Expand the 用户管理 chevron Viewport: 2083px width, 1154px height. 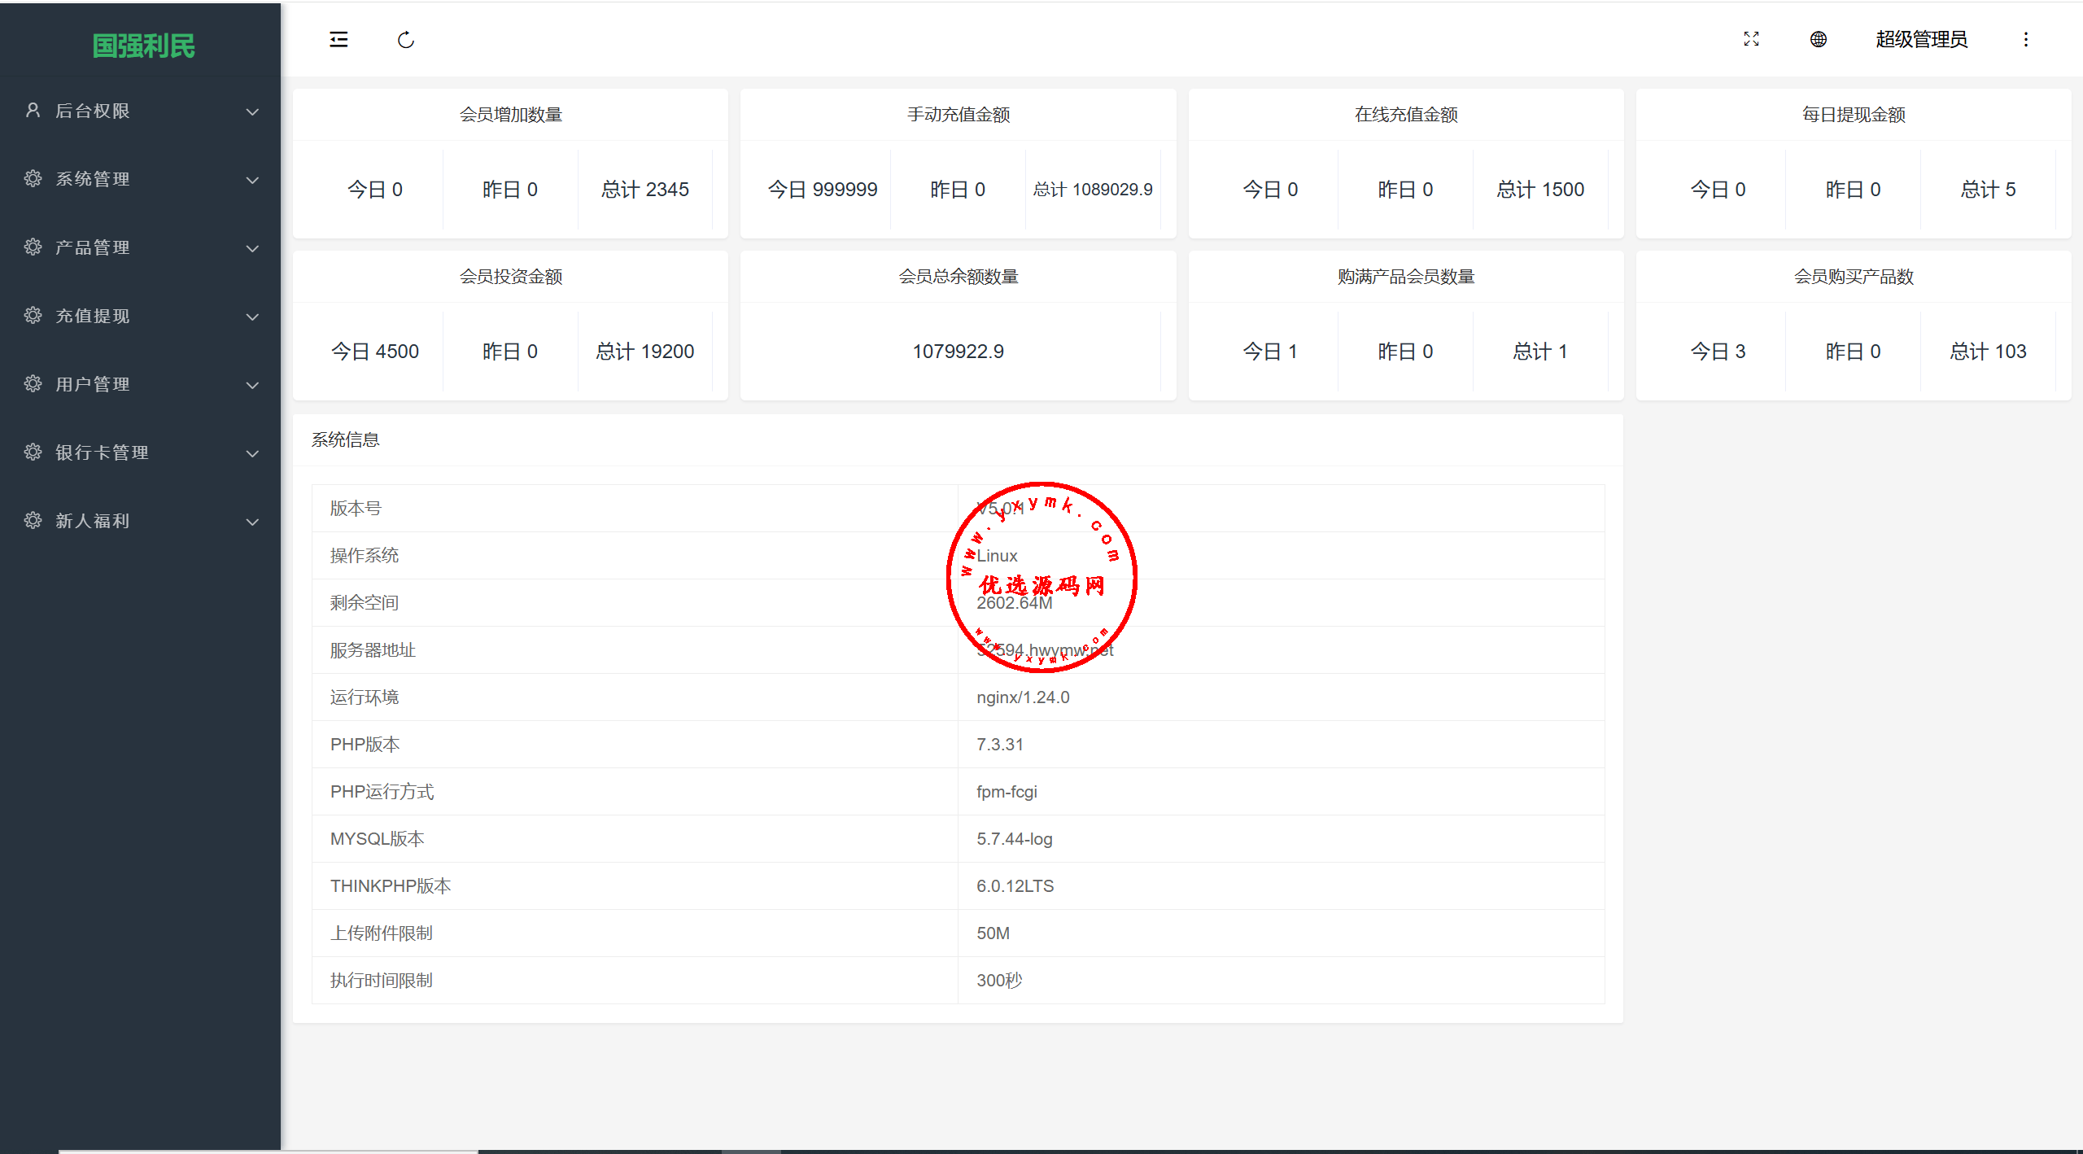click(253, 385)
